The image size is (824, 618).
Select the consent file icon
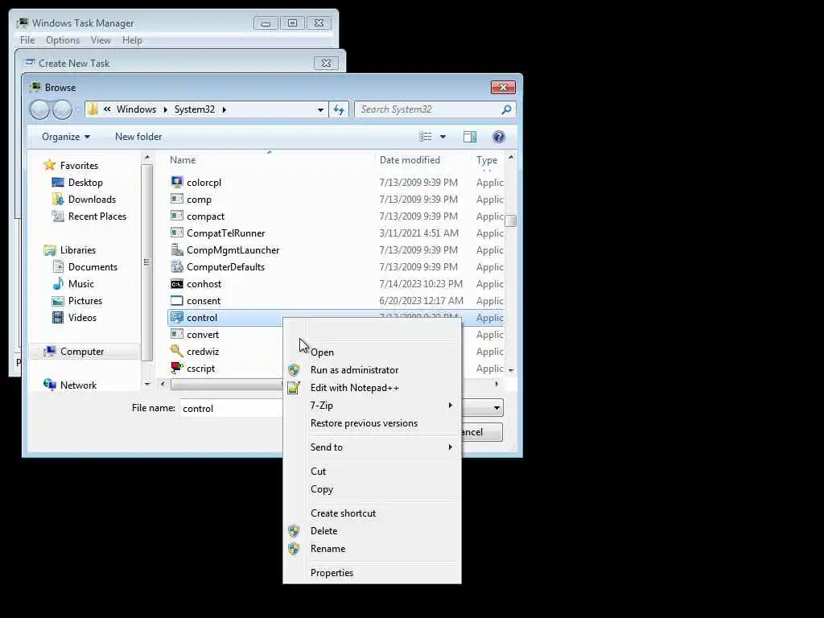point(177,301)
